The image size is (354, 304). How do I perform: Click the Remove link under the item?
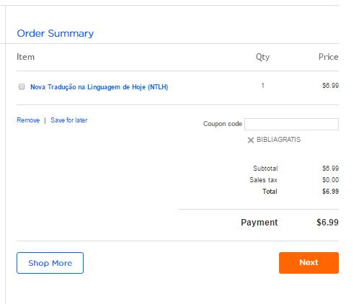coord(28,120)
